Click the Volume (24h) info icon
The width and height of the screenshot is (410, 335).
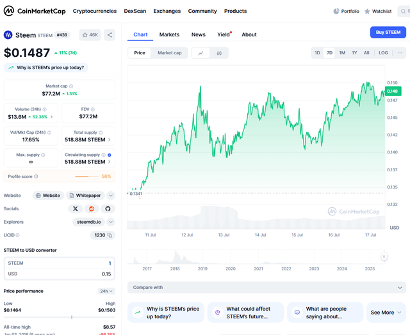tap(44, 109)
